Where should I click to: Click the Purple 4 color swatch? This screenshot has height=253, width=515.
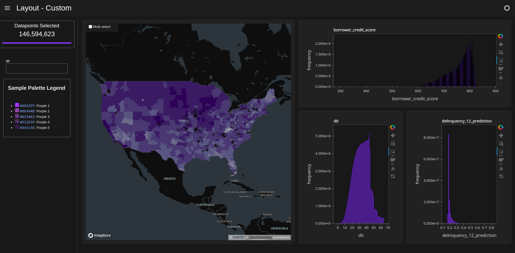17,121
